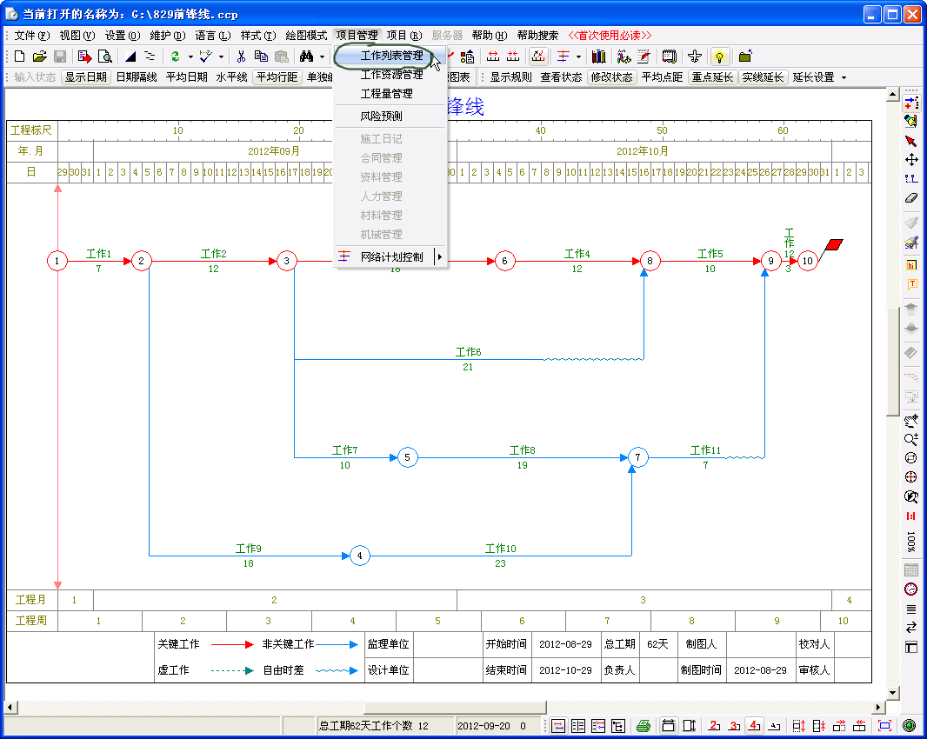Click the two-column list view icon
Viewport: 927px width, 739px height.
coord(578,726)
